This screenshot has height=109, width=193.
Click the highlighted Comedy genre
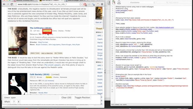(49, 78)
